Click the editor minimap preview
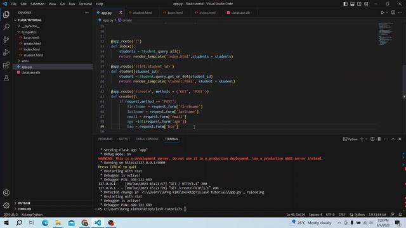The width and height of the screenshot is (406, 228). (x=386, y=34)
